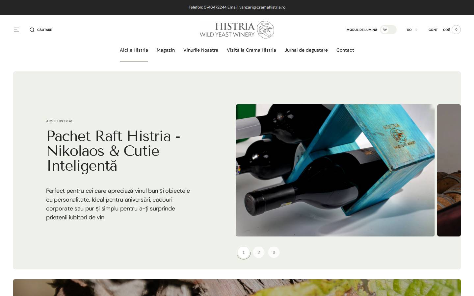Image resolution: width=474 pixels, height=296 pixels.
Task: Go to slide 2 of the carousel
Action: (x=259, y=252)
